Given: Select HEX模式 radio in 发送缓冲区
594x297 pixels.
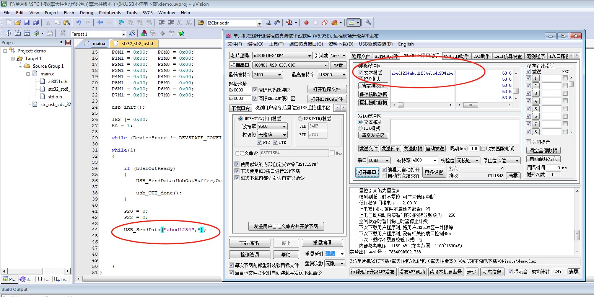Looking at the screenshot, I should [x=360, y=128].
